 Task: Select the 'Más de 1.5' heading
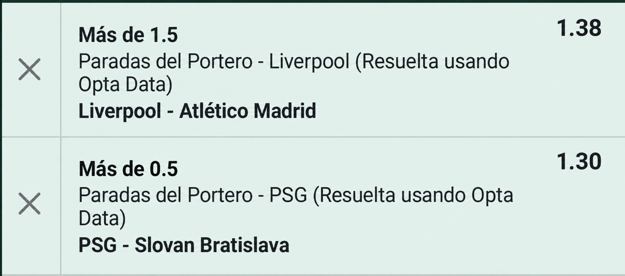128,35
